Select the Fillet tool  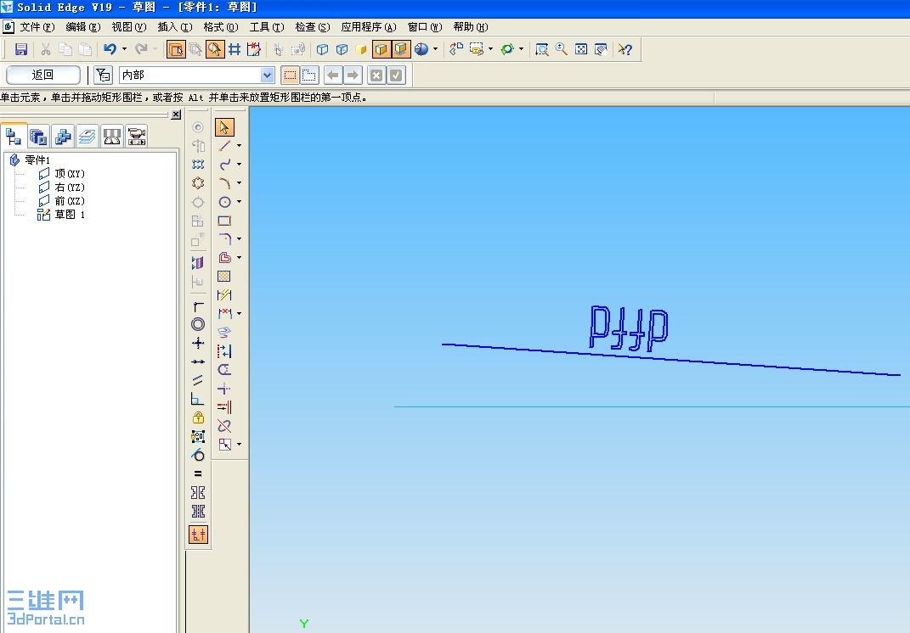tap(224, 238)
